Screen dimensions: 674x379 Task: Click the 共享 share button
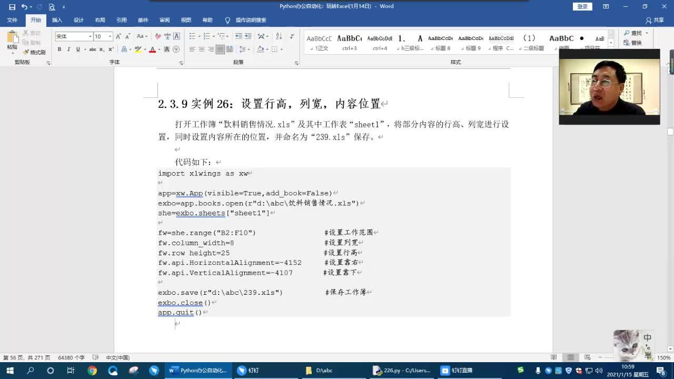click(655, 20)
